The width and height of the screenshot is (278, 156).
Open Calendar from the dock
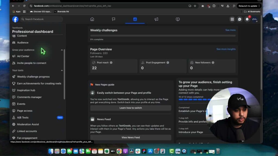(x=94, y=151)
